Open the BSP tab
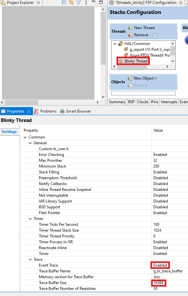The height and width of the screenshot is (296, 188). (131, 102)
